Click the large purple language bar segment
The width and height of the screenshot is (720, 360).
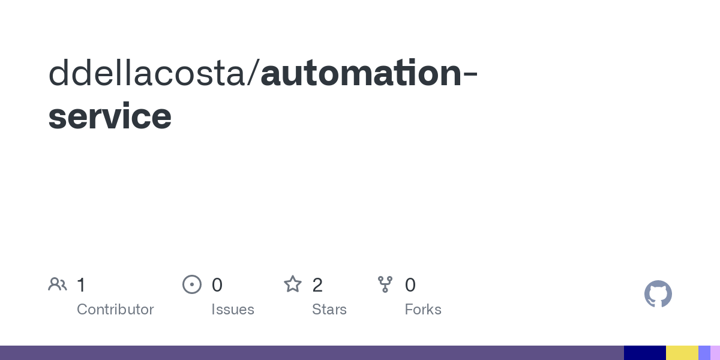pyautogui.click(x=312, y=353)
